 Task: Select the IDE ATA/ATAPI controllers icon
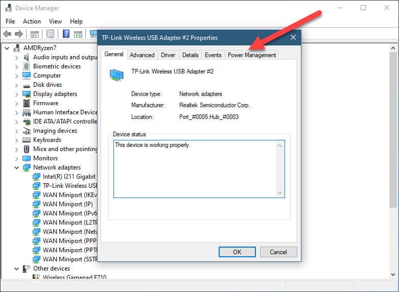27,122
